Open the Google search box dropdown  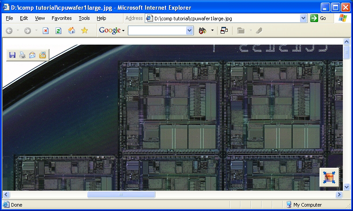point(190,30)
